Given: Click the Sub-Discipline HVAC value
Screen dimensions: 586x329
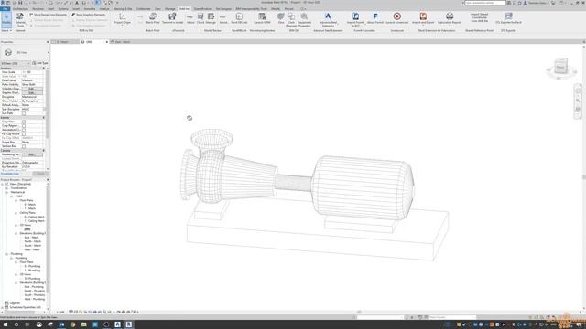Looking at the screenshot, I should click(x=33, y=110).
